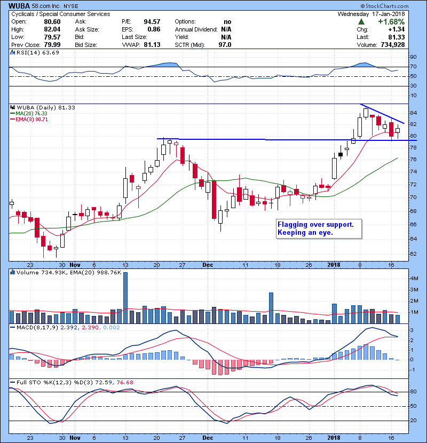This screenshot has width=427, height=443.
Task: Click the date 'Wednesday 17-Jan-2018'
Action: [x=371, y=14]
